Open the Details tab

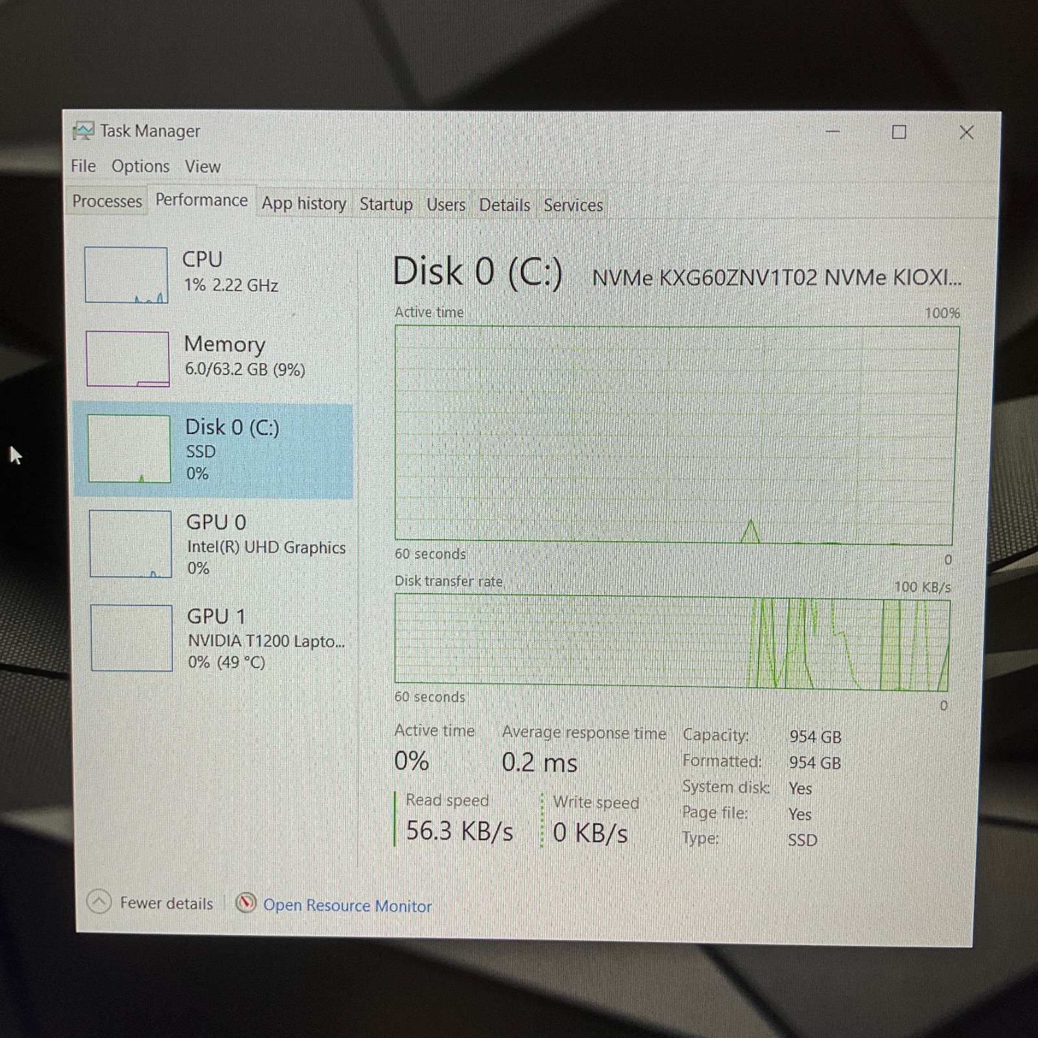click(x=505, y=205)
